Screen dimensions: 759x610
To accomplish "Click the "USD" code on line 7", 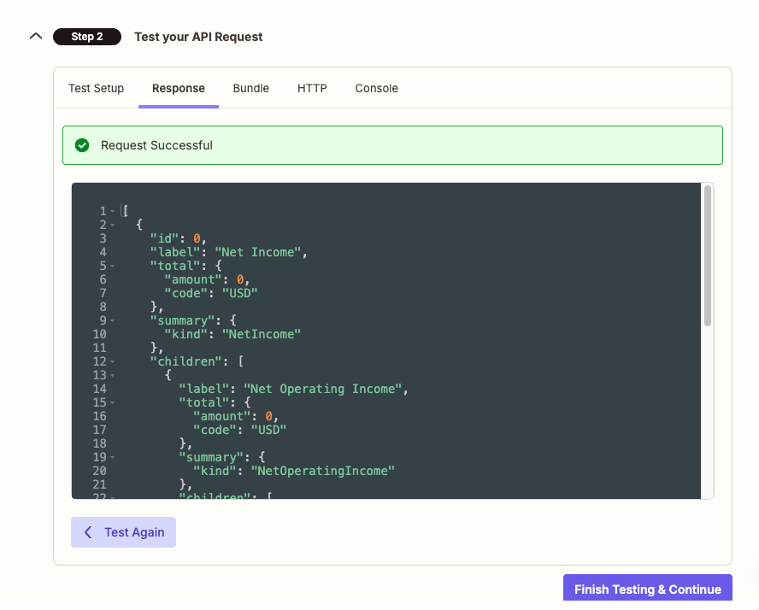I will tap(239, 293).
